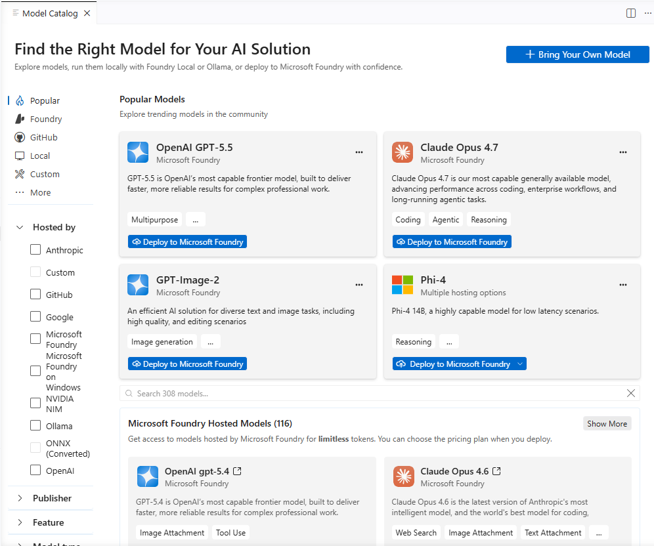The width and height of the screenshot is (654, 546).
Task: Click the Foundry sidebar icon
Action: 20,119
